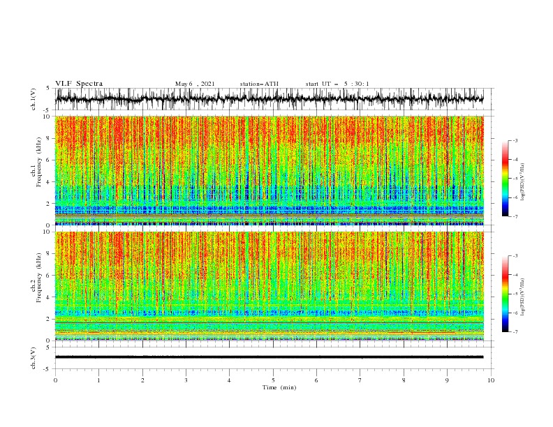Click the '-7' label on ch.2 colorbar
The height and width of the screenshot is (427, 553).
(x=515, y=332)
